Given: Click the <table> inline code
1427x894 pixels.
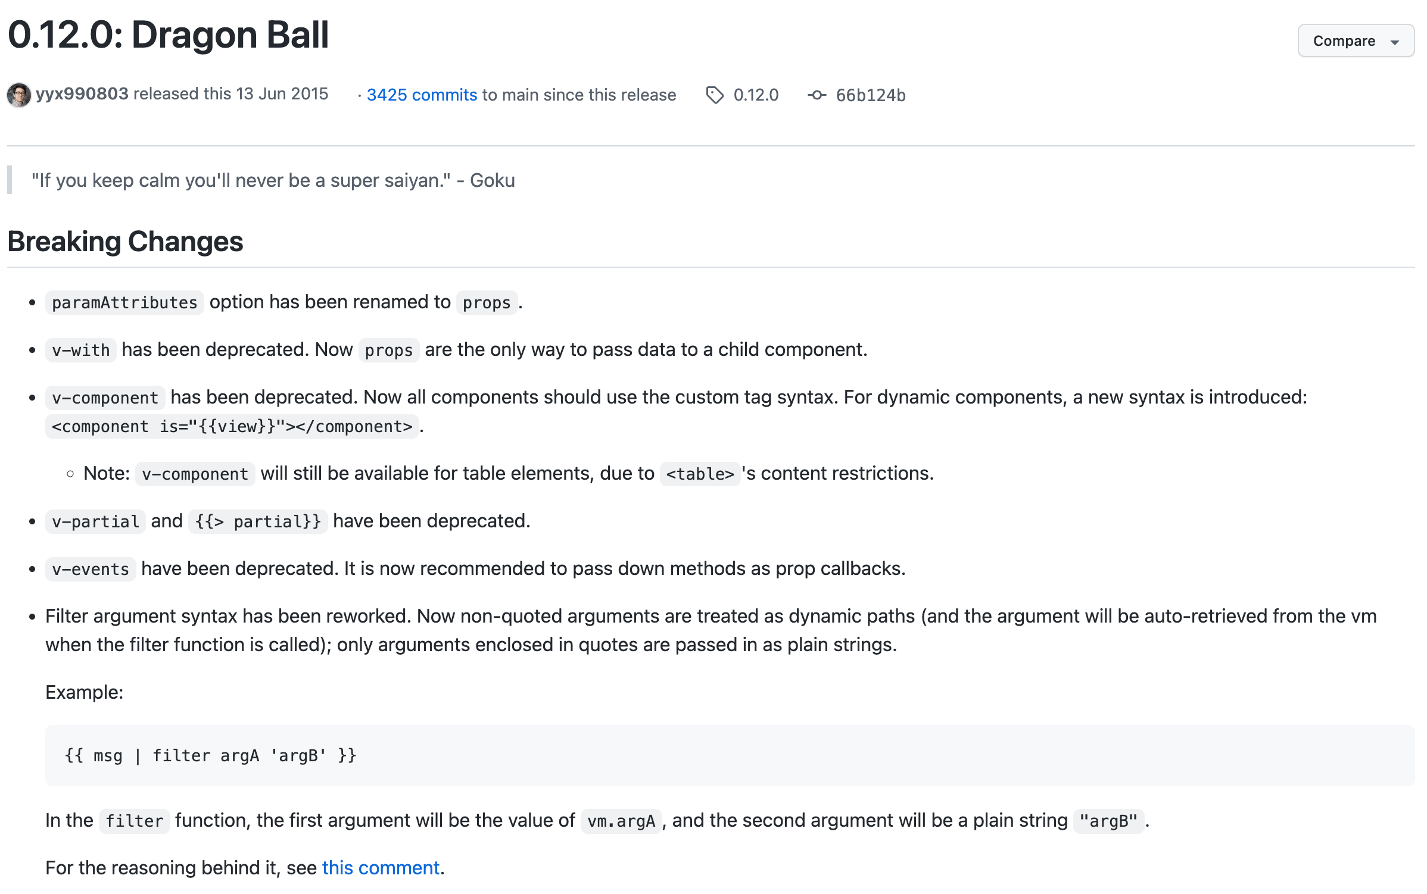Looking at the screenshot, I should (699, 474).
